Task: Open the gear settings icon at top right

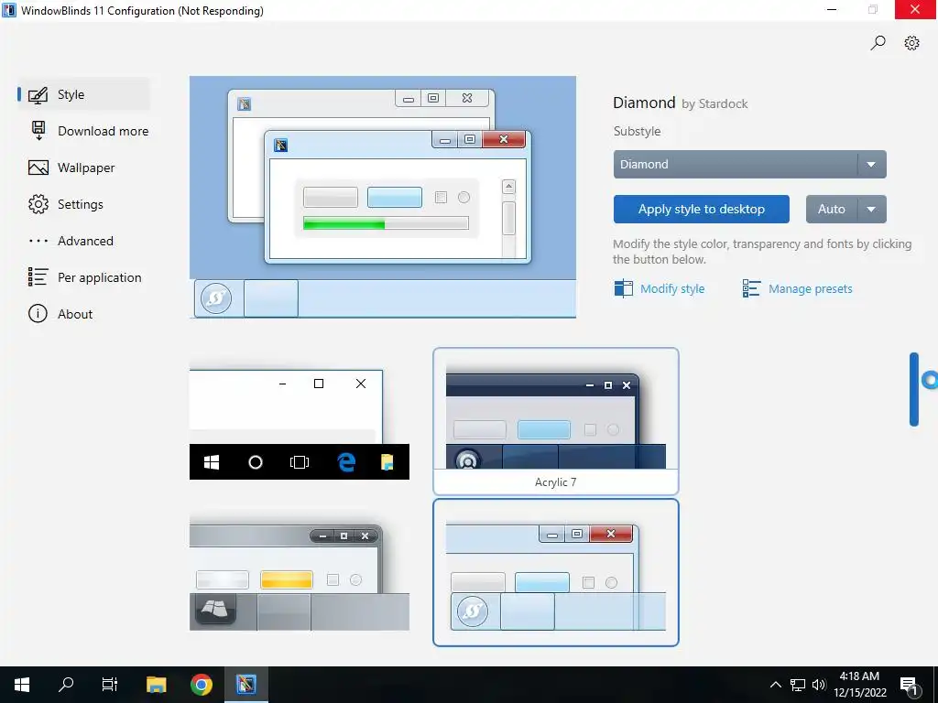Action: coord(911,43)
